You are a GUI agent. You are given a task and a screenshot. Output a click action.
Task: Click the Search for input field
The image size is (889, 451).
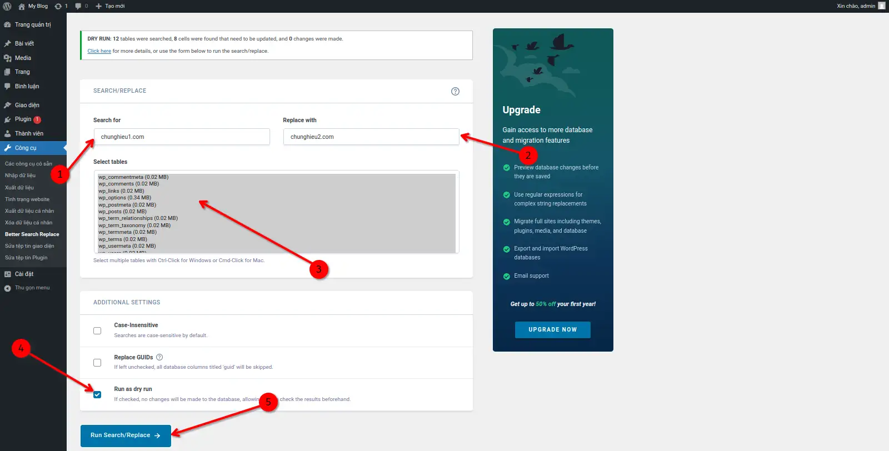[x=182, y=137]
